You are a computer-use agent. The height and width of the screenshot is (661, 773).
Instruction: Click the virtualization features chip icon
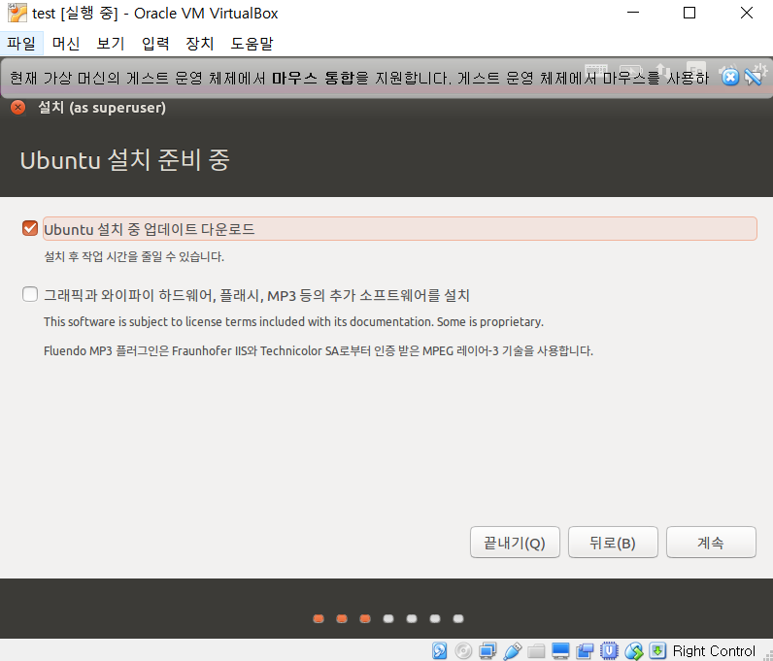609,650
